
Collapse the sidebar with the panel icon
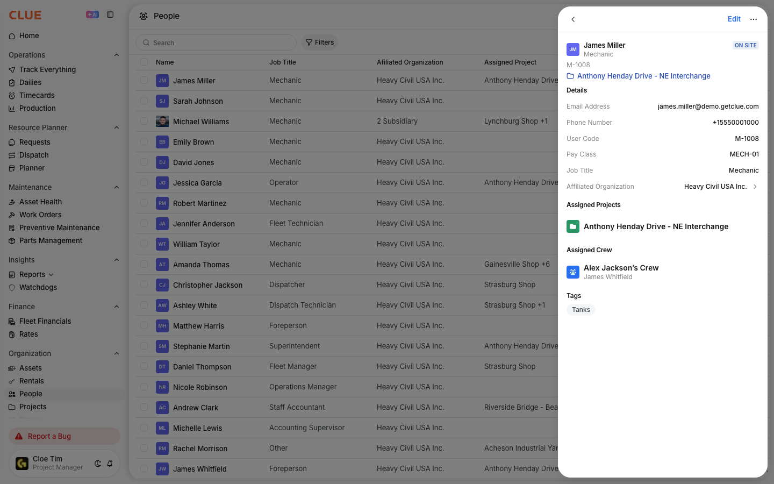pyautogui.click(x=110, y=15)
